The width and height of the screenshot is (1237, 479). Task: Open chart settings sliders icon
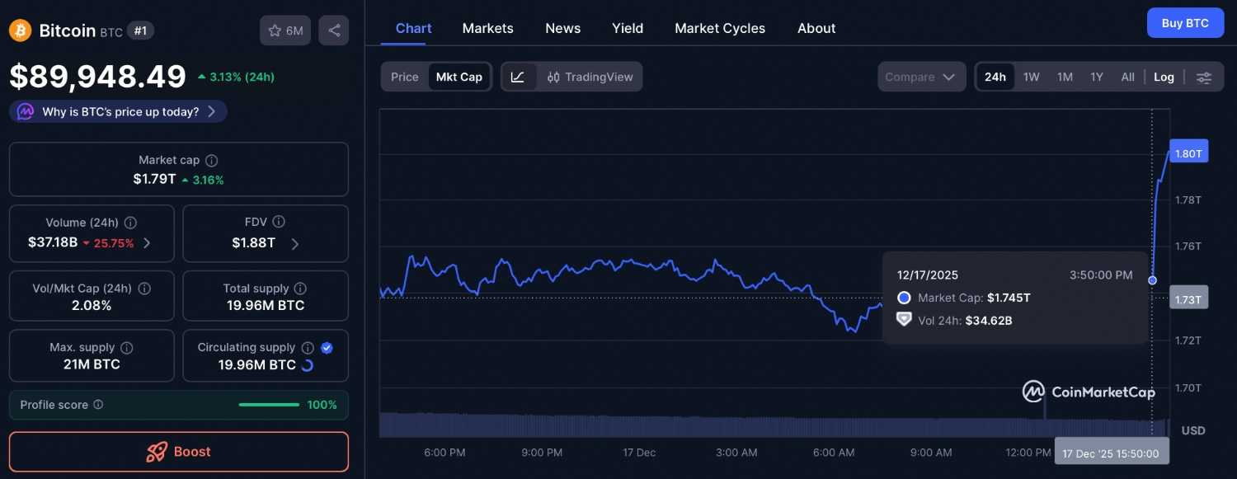[x=1204, y=77]
